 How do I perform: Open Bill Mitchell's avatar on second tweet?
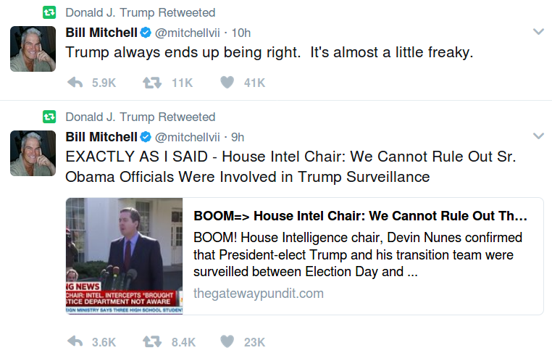(33, 153)
